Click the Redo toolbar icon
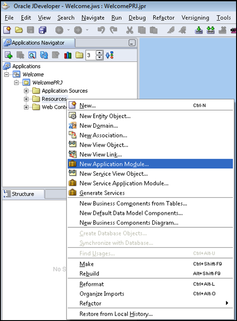 click(x=114, y=30)
